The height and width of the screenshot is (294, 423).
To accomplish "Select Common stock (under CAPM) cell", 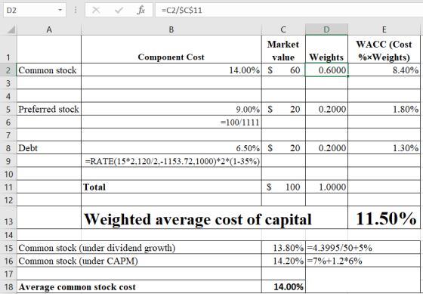I will tap(139, 261).
